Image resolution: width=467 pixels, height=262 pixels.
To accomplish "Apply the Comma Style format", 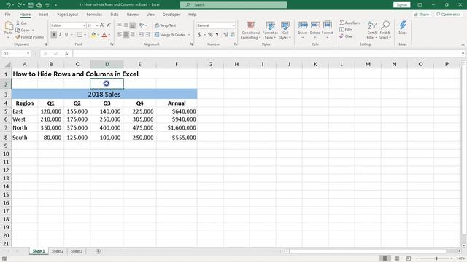I will point(217,35).
